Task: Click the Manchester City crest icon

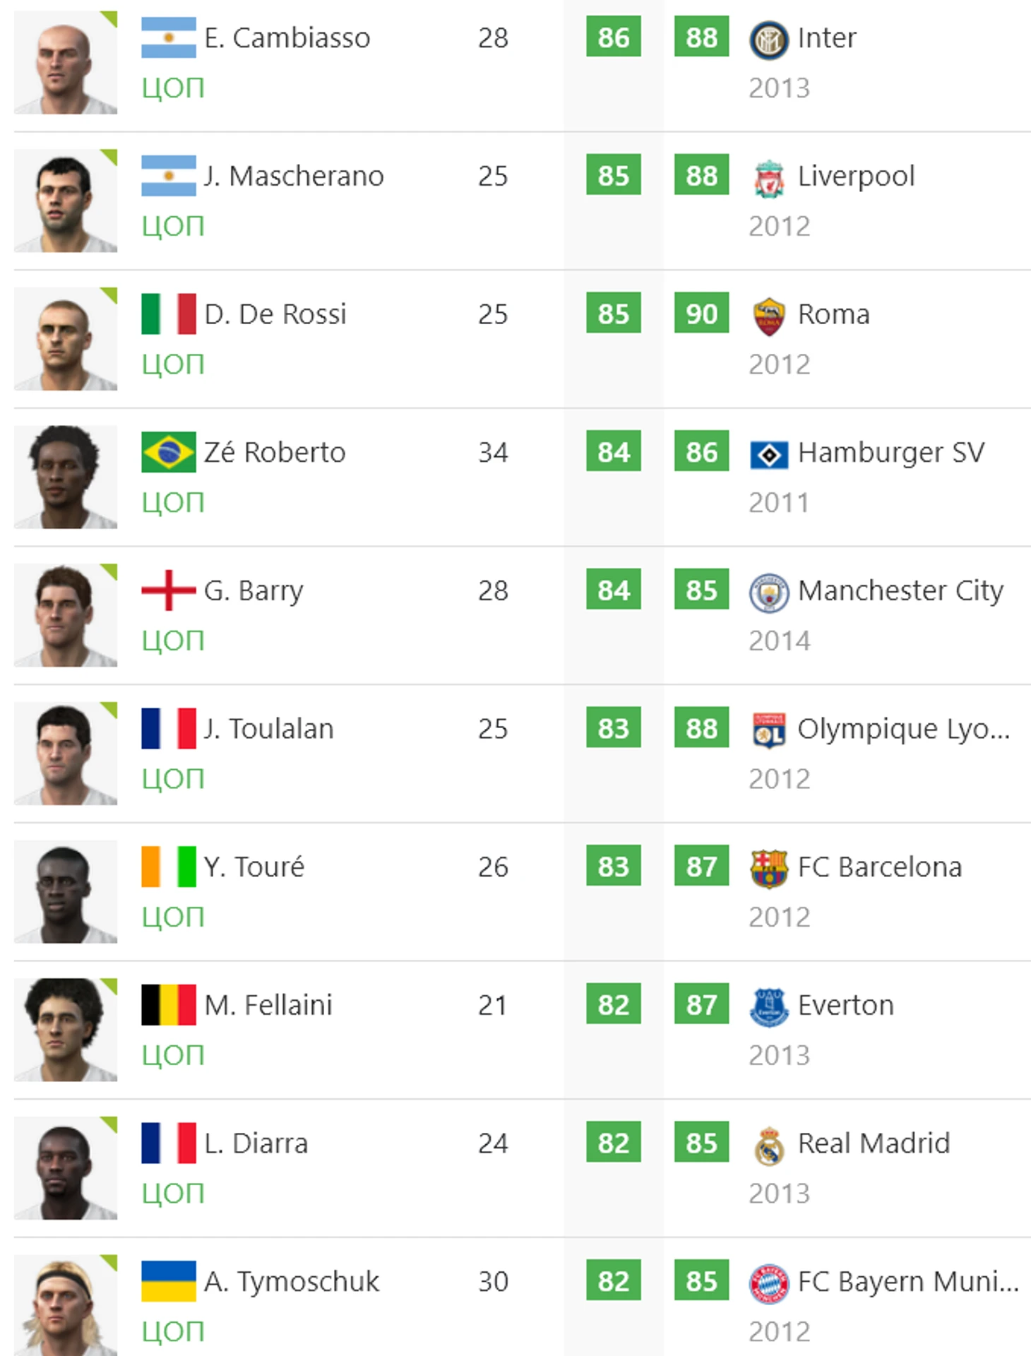Action: 768,593
